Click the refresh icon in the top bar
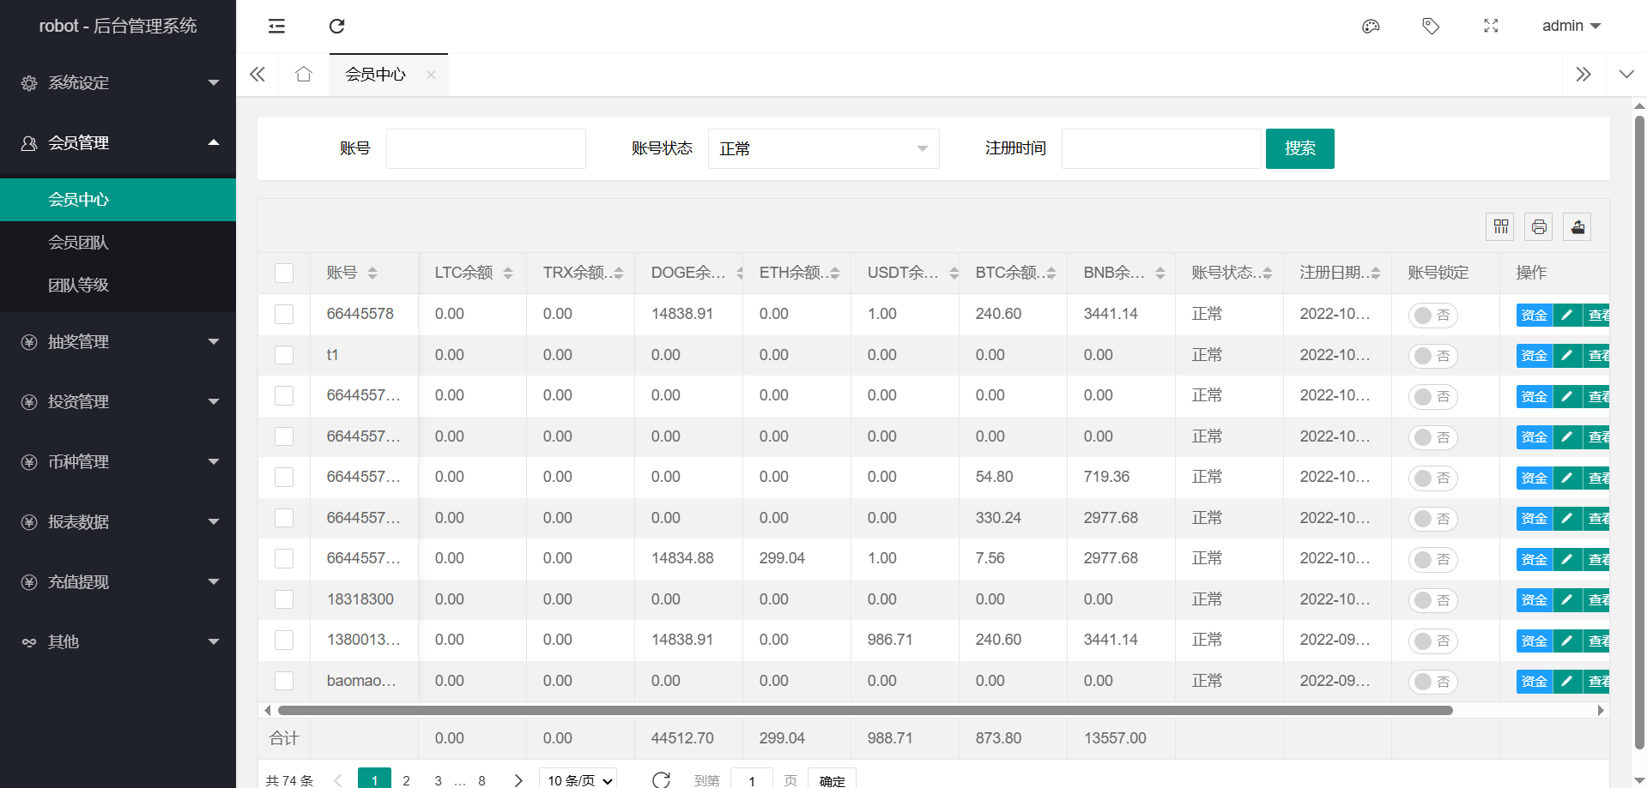Screen dimensions: 1647x788 pyautogui.click(x=336, y=26)
